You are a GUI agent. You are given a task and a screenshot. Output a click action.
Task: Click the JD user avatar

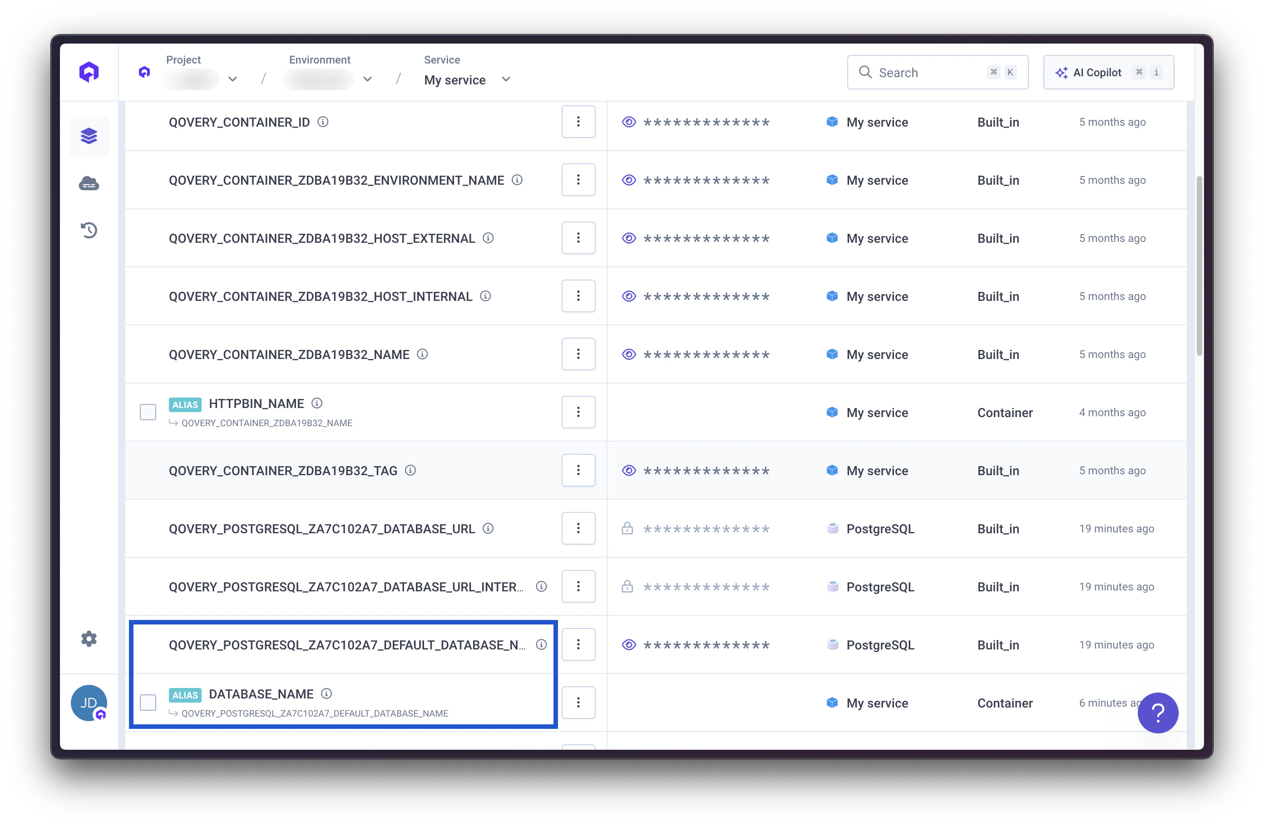(x=89, y=702)
